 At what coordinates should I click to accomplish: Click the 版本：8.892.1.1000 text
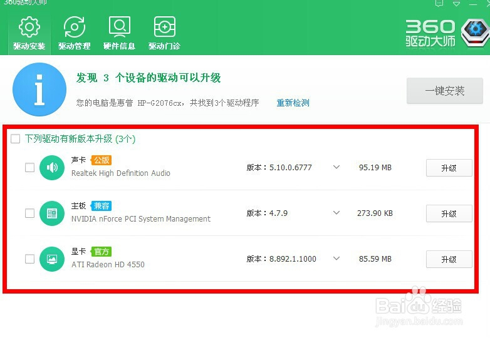point(281,259)
